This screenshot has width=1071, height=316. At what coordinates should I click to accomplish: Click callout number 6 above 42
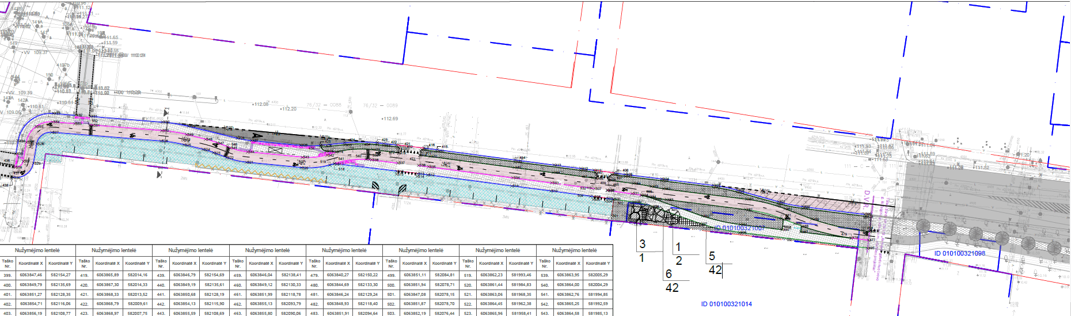click(669, 274)
